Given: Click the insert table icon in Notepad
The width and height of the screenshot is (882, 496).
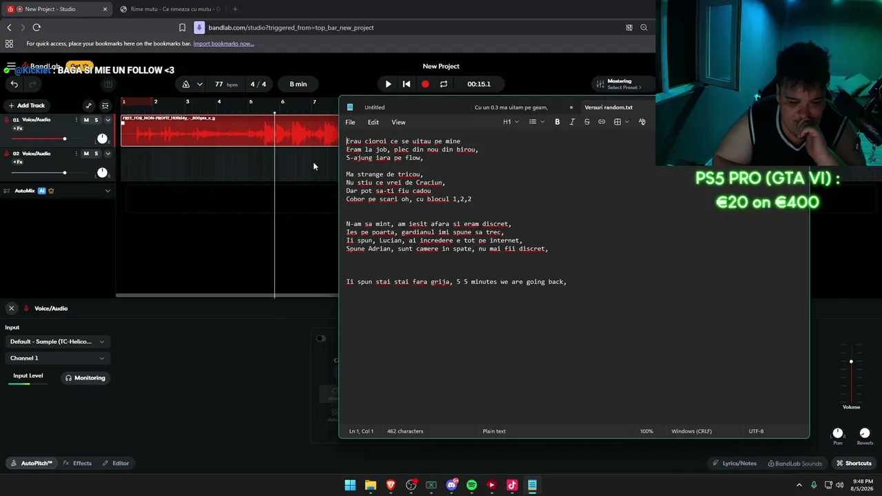Looking at the screenshot, I should click(x=617, y=122).
